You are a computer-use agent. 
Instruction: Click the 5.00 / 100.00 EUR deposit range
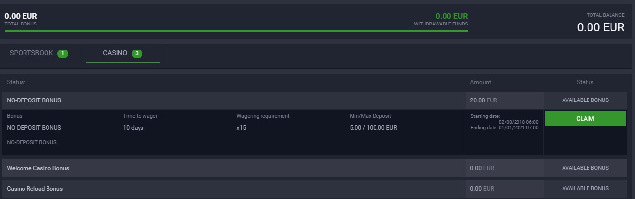tap(372, 128)
